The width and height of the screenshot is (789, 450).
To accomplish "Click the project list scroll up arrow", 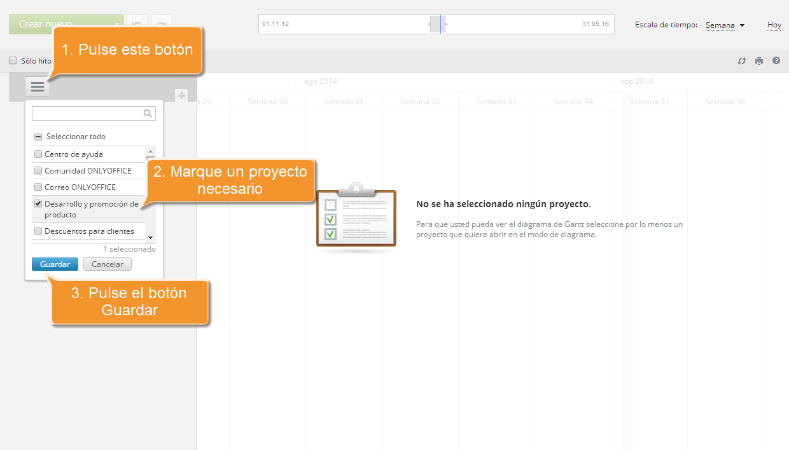I will point(151,151).
